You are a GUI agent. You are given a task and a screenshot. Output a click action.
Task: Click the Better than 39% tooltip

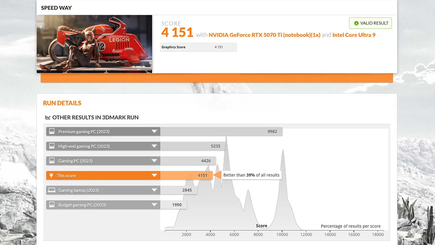[x=251, y=175]
